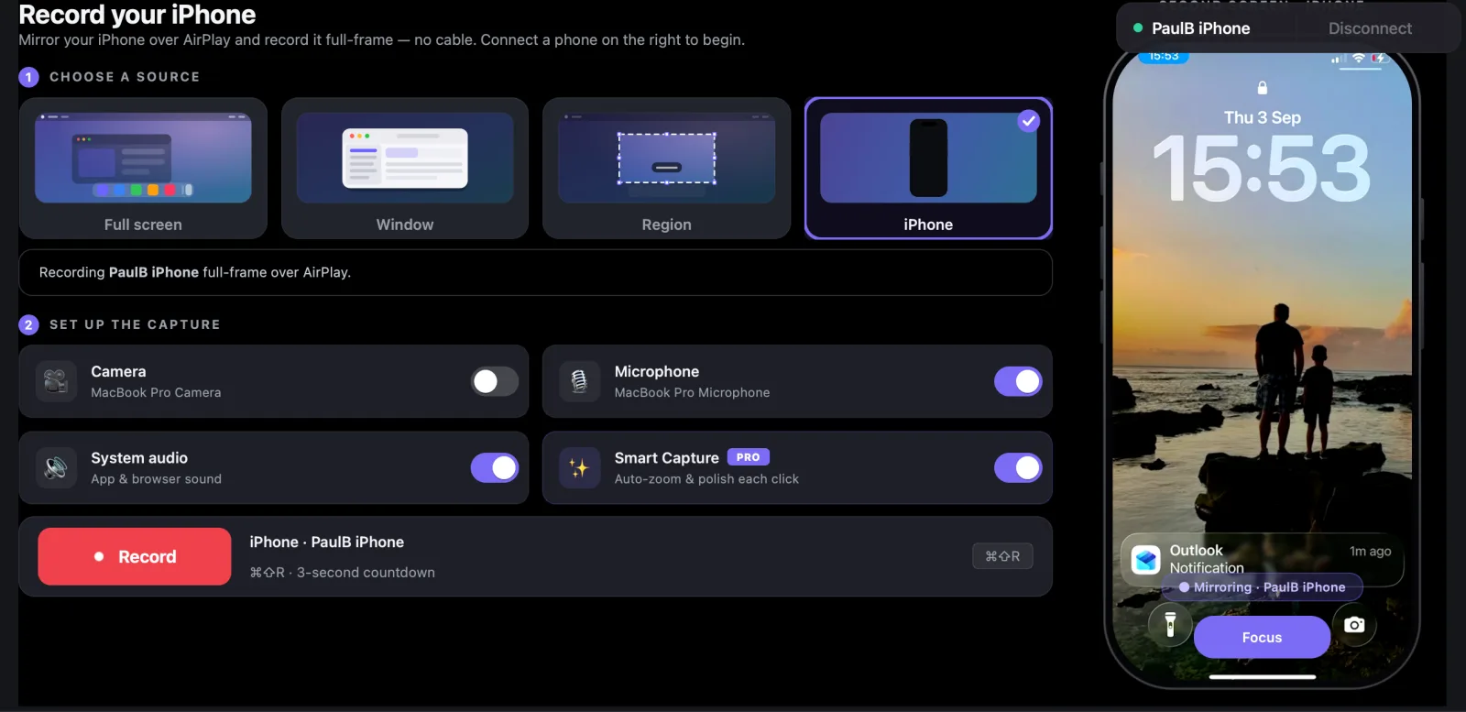The width and height of the screenshot is (1466, 712).
Task: Click the iPhone home indicator bar
Action: [x=1262, y=677]
